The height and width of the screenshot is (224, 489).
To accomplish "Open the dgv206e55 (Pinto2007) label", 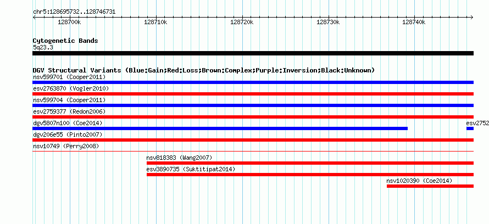I will click(x=68, y=135).
